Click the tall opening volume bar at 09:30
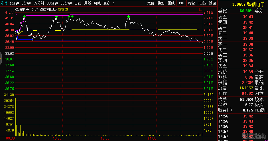268x141 pixels. [x=16, y=117]
